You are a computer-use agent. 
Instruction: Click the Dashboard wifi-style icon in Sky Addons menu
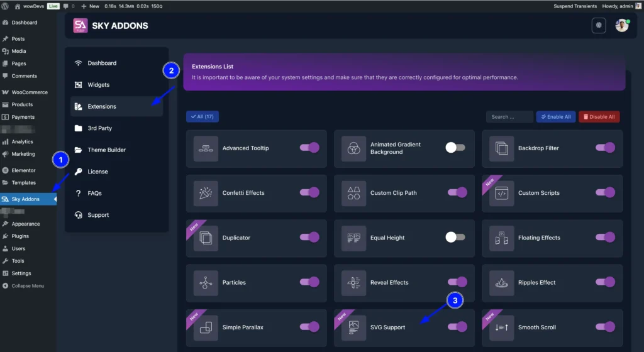pos(79,63)
